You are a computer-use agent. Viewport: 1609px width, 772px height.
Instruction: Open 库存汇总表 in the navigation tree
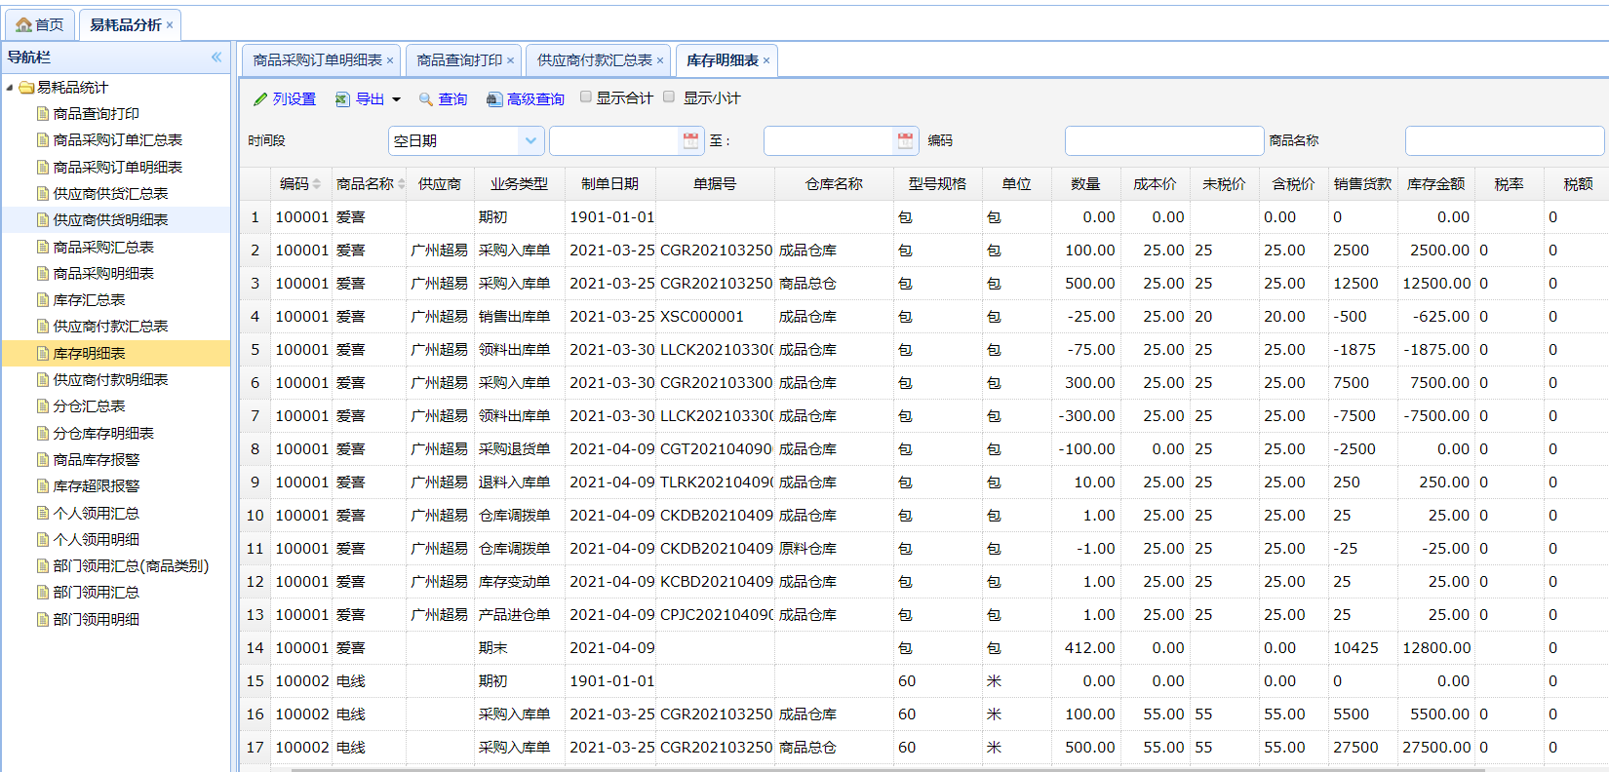click(89, 300)
